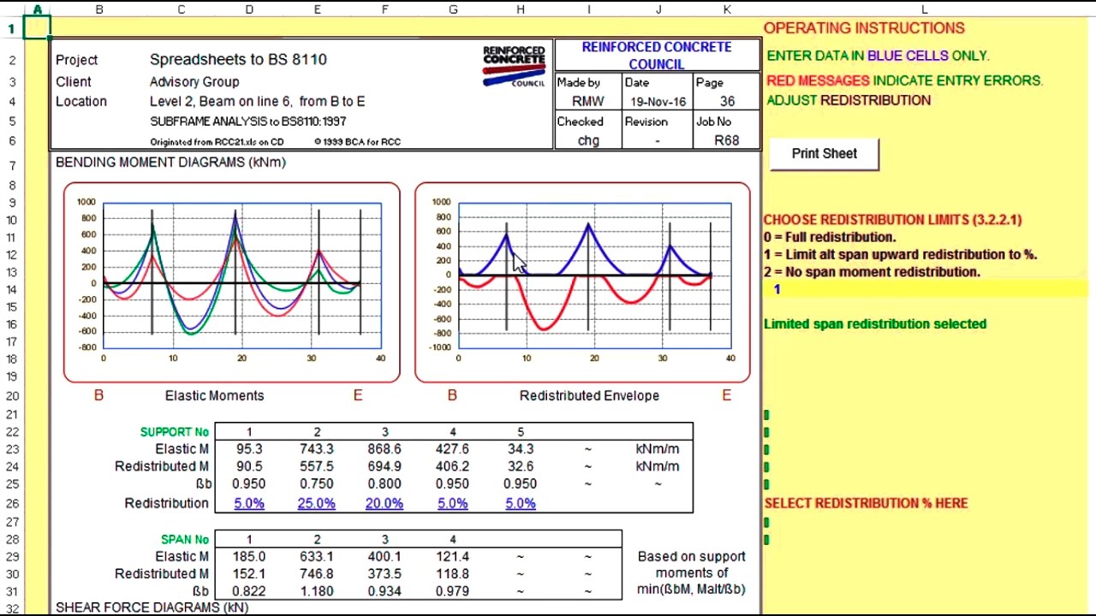
Task: Click location 'Level 2, Beam on line 6'
Action: click(221, 101)
